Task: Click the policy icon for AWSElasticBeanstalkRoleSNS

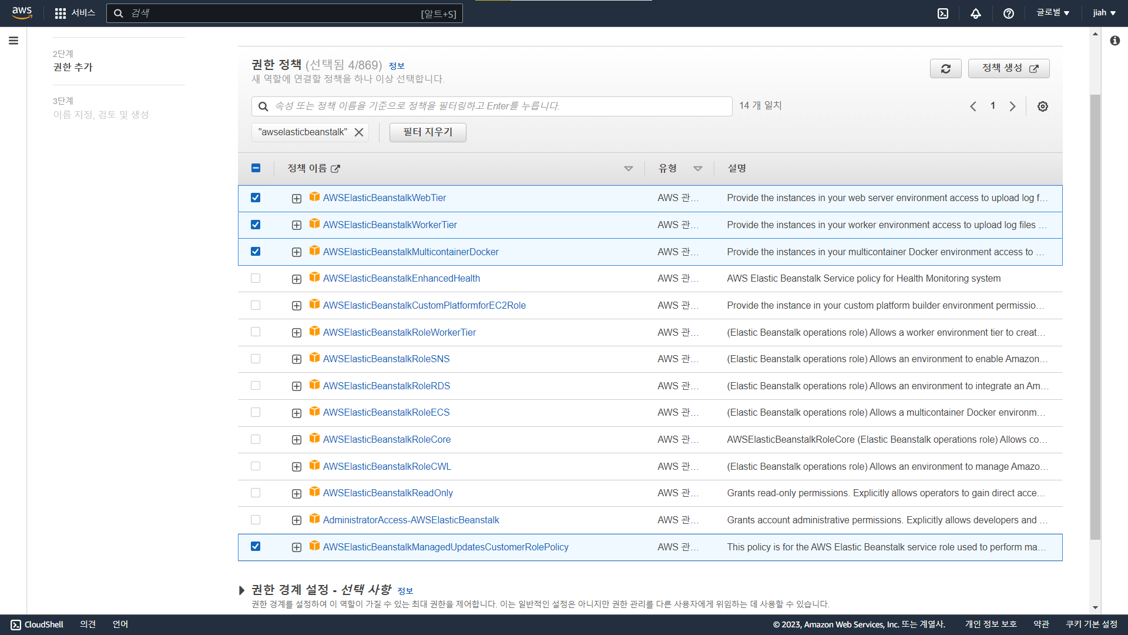Action: 315,357
